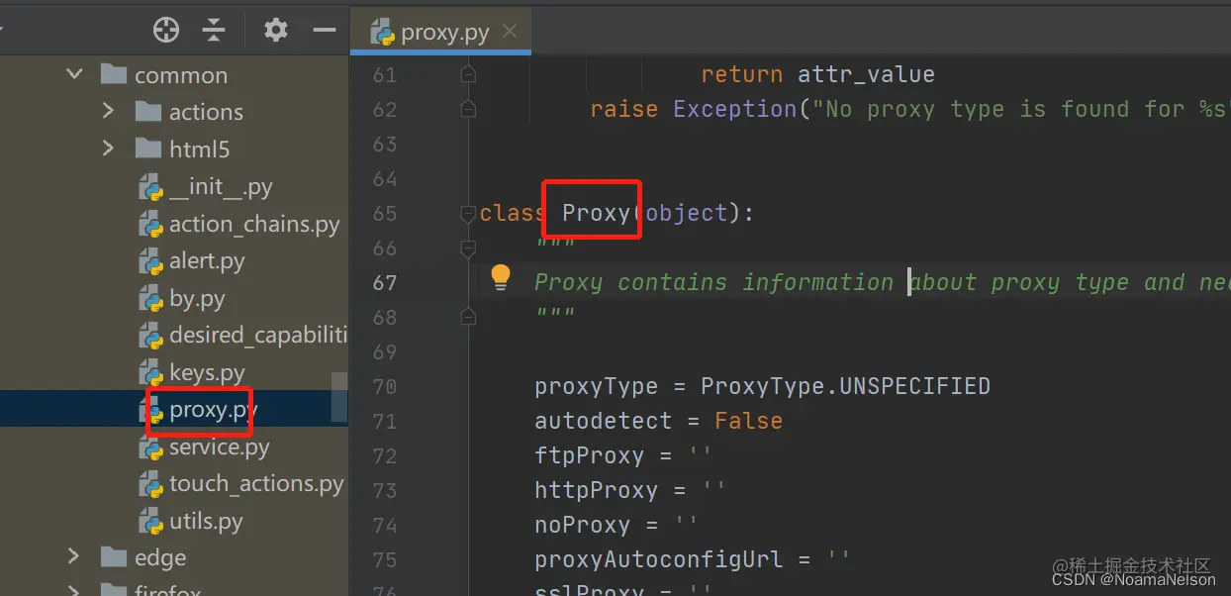Click the Proxy class name in code
The height and width of the screenshot is (596, 1231).
pyautogui.click(x=597, y=213)
